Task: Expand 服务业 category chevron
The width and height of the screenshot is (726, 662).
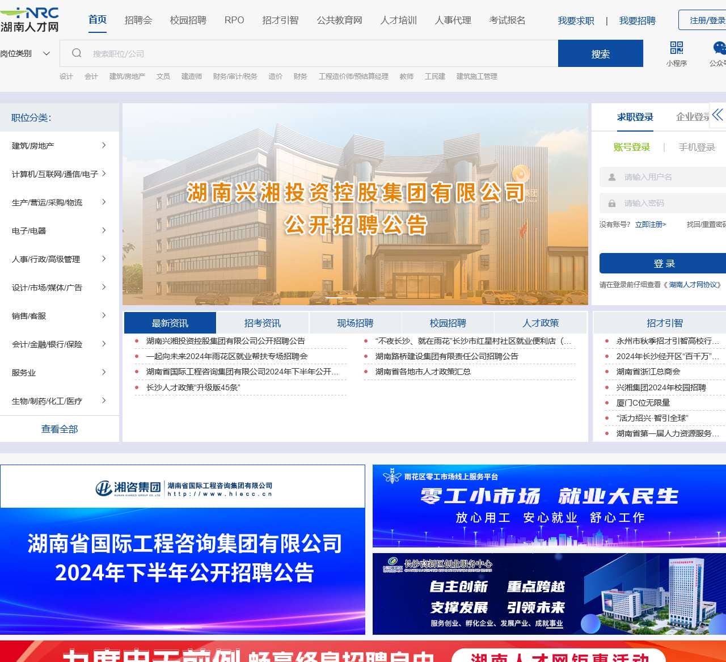Action: [x=104, y=372]
